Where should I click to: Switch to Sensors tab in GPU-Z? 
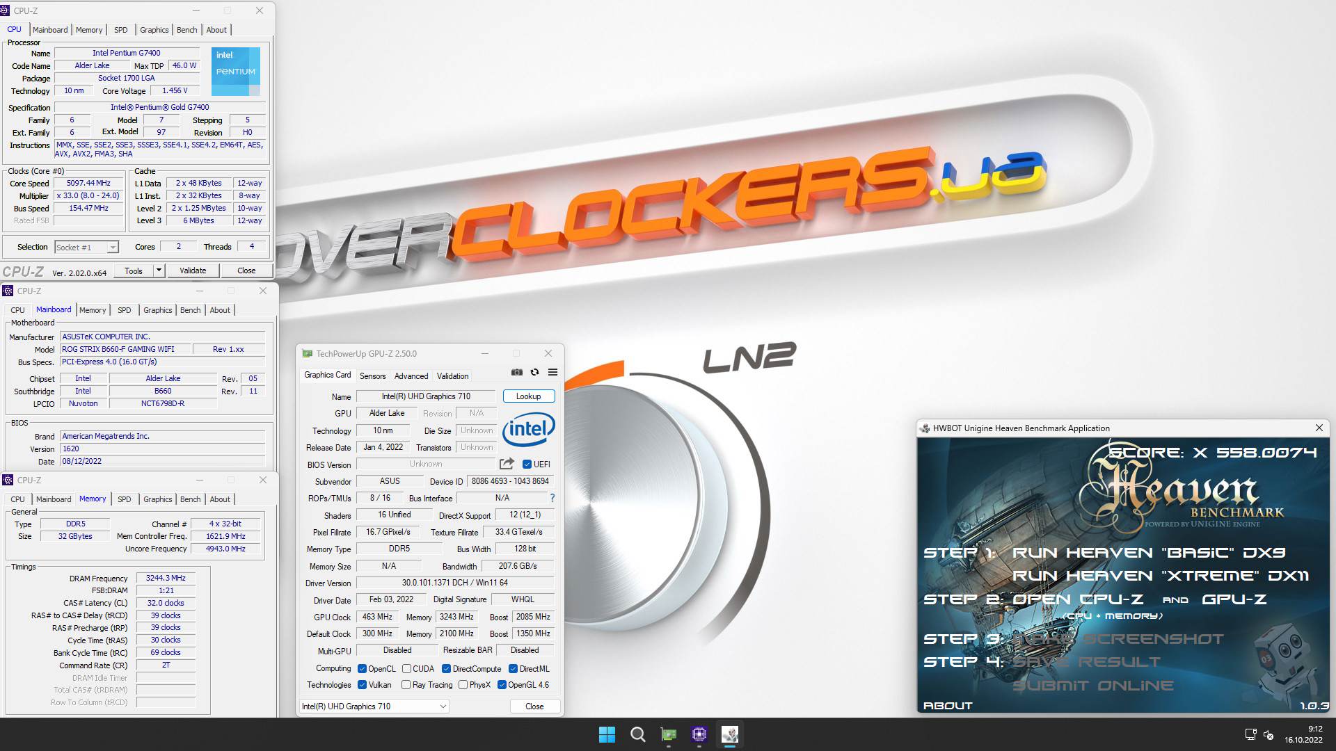click(372, 375)
